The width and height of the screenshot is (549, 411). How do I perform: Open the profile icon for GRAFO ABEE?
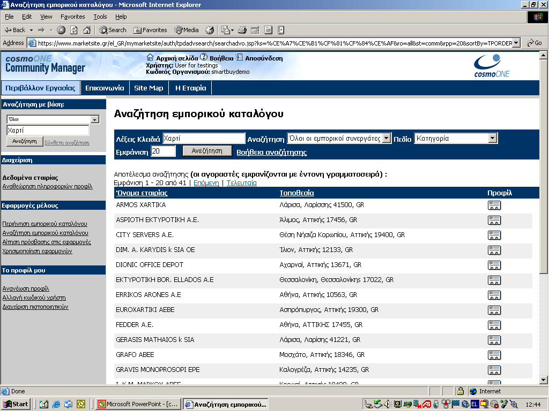(x=494, y=355)
